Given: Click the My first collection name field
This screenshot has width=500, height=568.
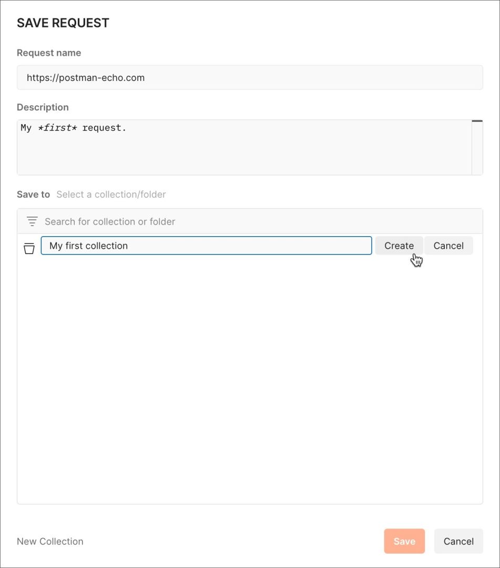Looking at the screenshot, I should [x=207, y=246].
